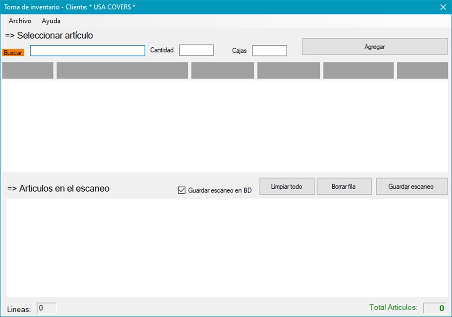The width and height of the screenshot is (452, 317).
Task: Click the Total Articulos value box
Action: point(434,308)
